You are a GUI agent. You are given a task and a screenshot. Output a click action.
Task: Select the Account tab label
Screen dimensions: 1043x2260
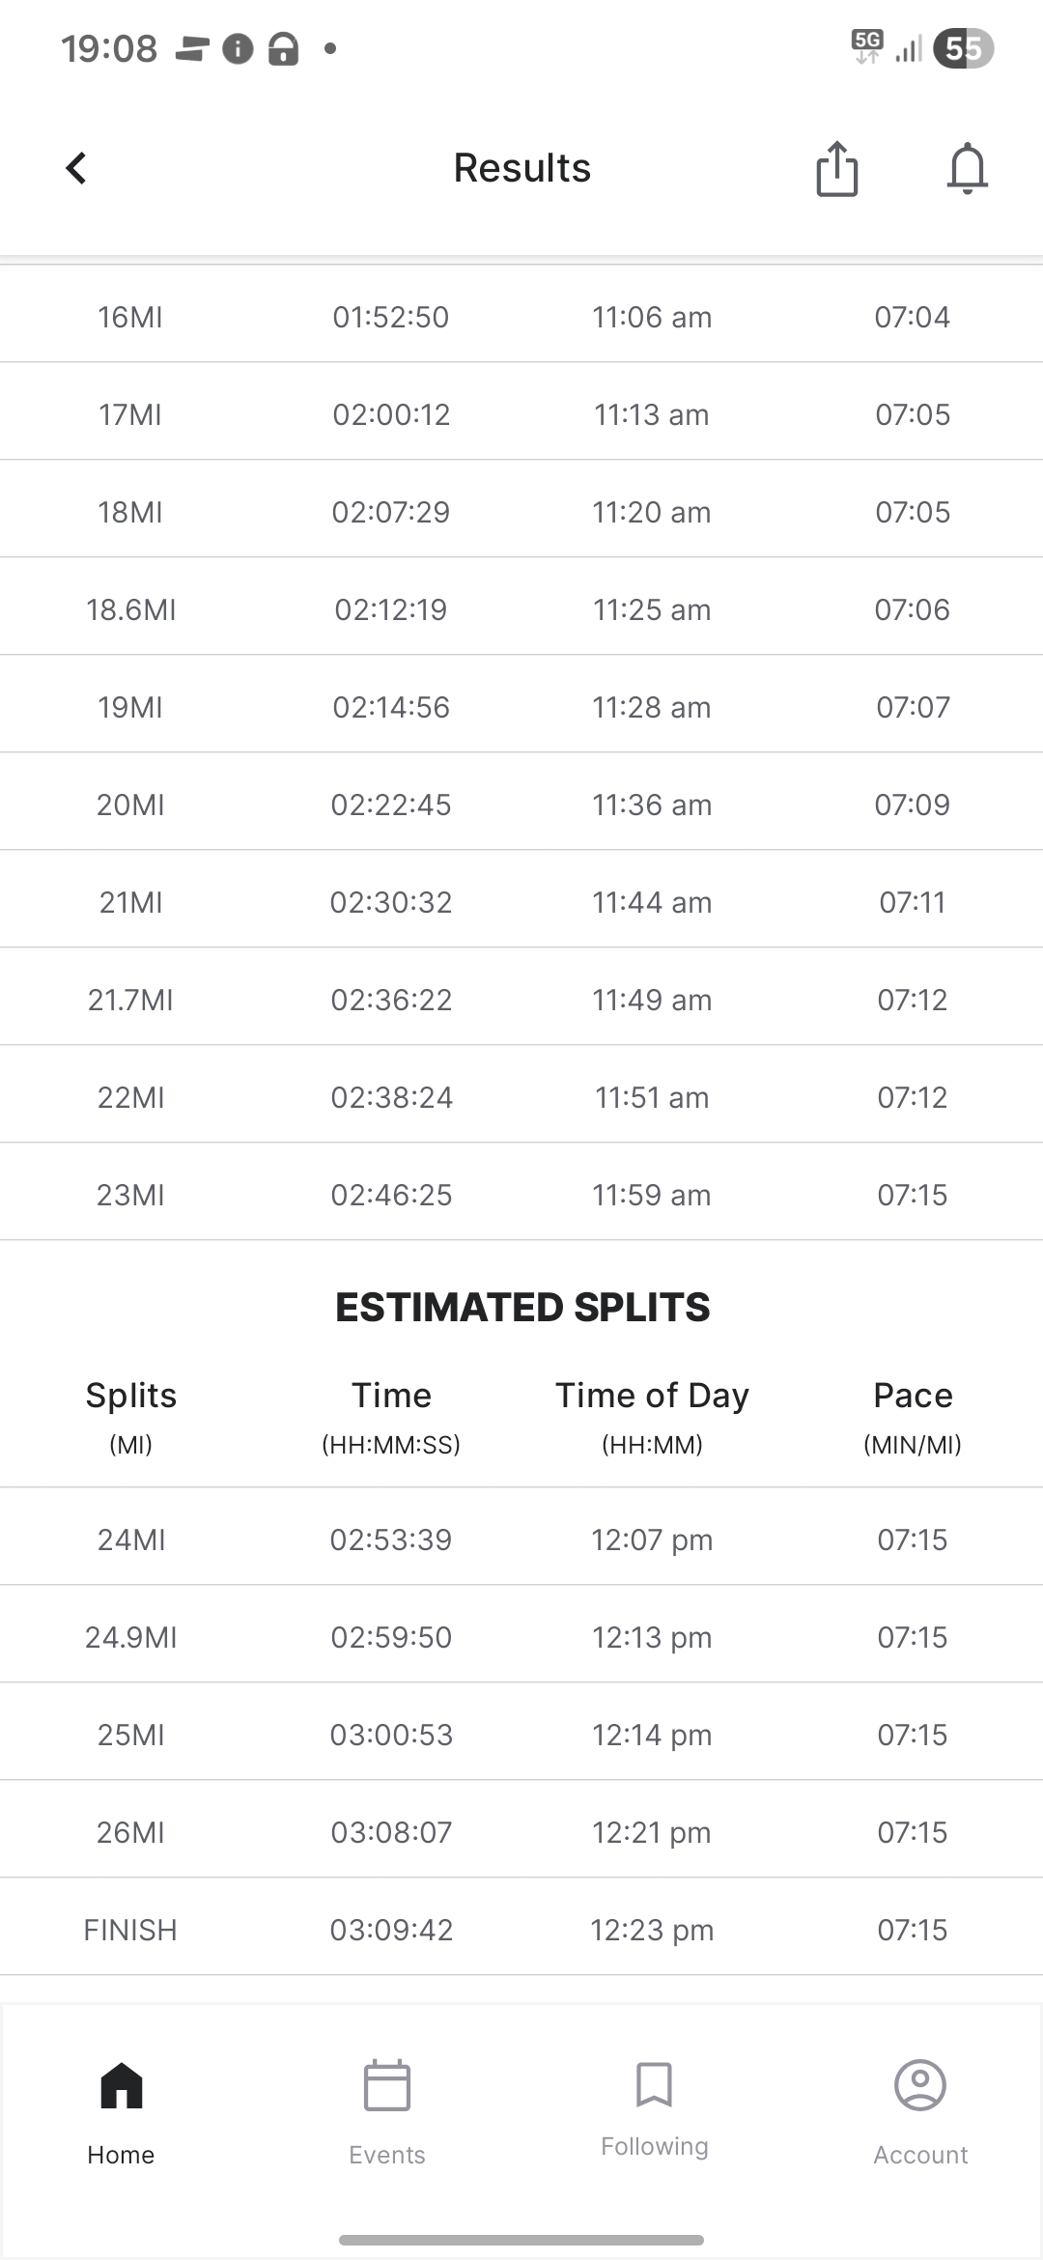920,2155
